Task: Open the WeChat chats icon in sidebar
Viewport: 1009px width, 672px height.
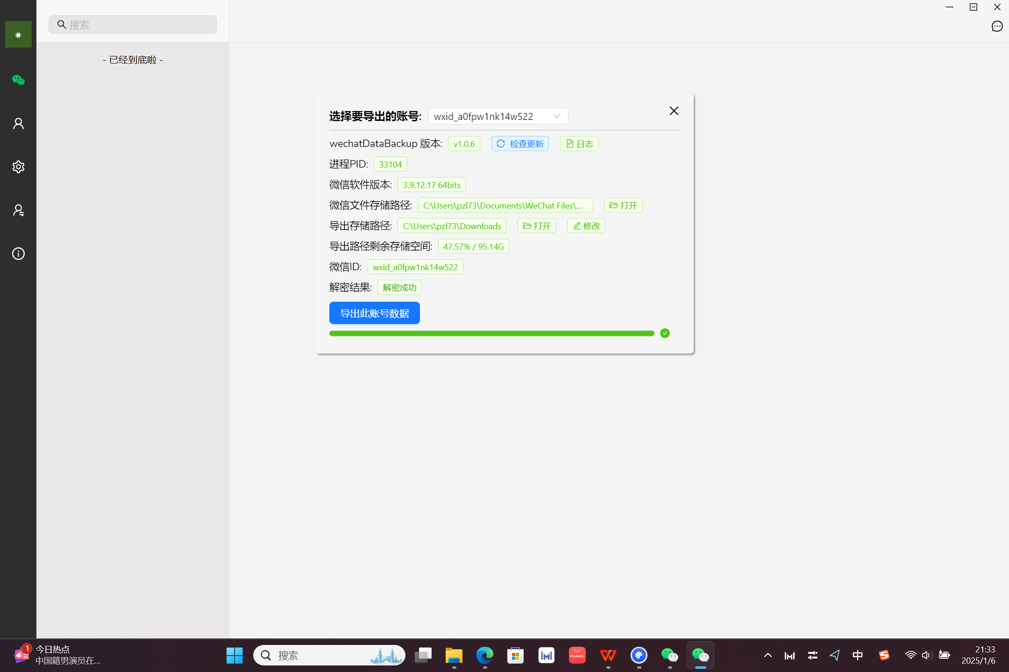Action: [x=18, y=80]
